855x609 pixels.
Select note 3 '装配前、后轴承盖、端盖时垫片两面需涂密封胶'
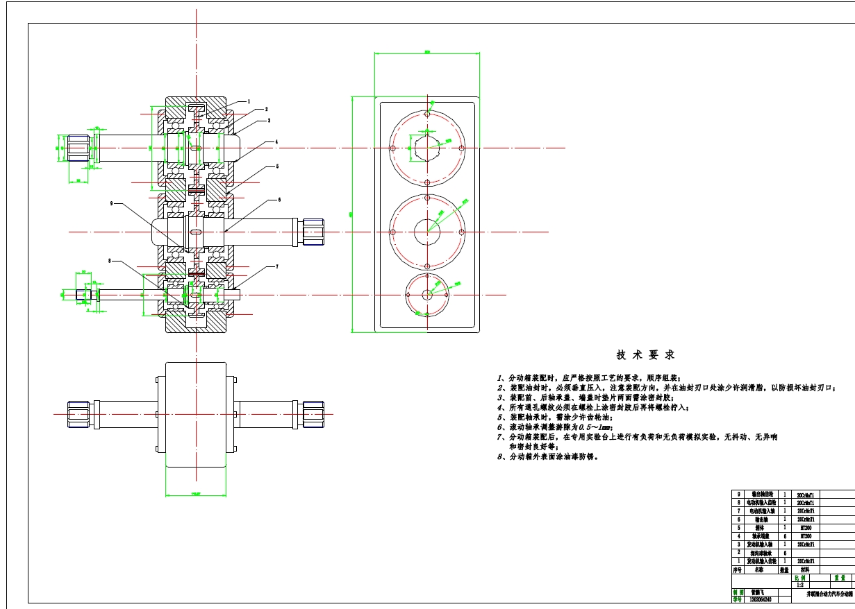(x=585, y=398)
